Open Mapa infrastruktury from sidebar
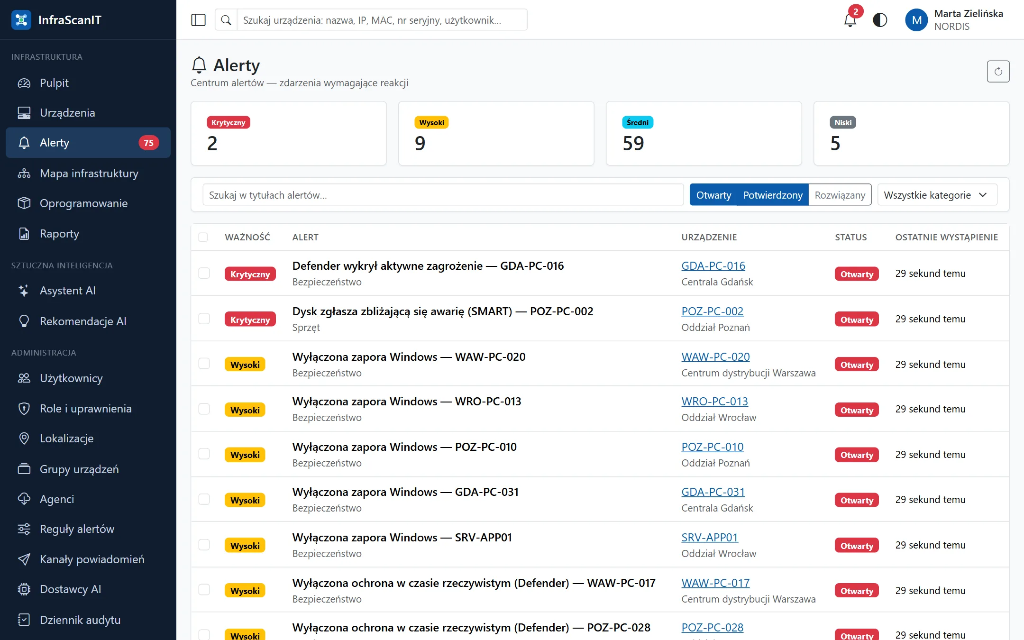Viewport: 1024px width, 640px height. click(x=88, y=174)
